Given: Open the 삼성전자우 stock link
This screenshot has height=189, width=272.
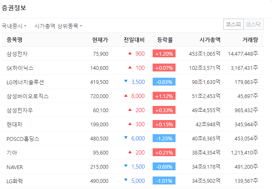Looking at the screenshot, I should click(20, 110).
